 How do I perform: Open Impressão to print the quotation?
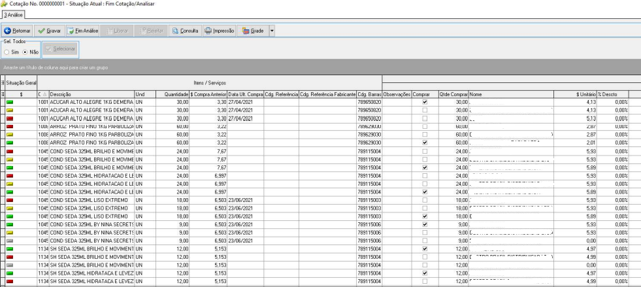(x=220, y=31)
